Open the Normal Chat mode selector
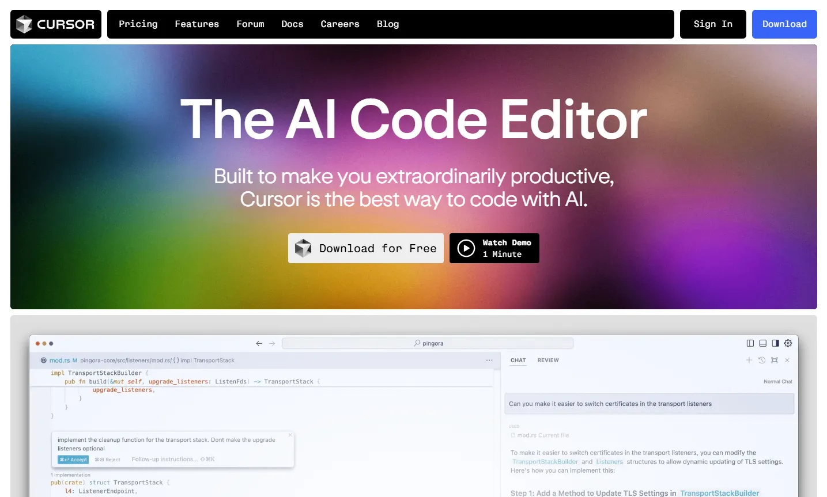827x497 pixels. (x=778, y=382)
